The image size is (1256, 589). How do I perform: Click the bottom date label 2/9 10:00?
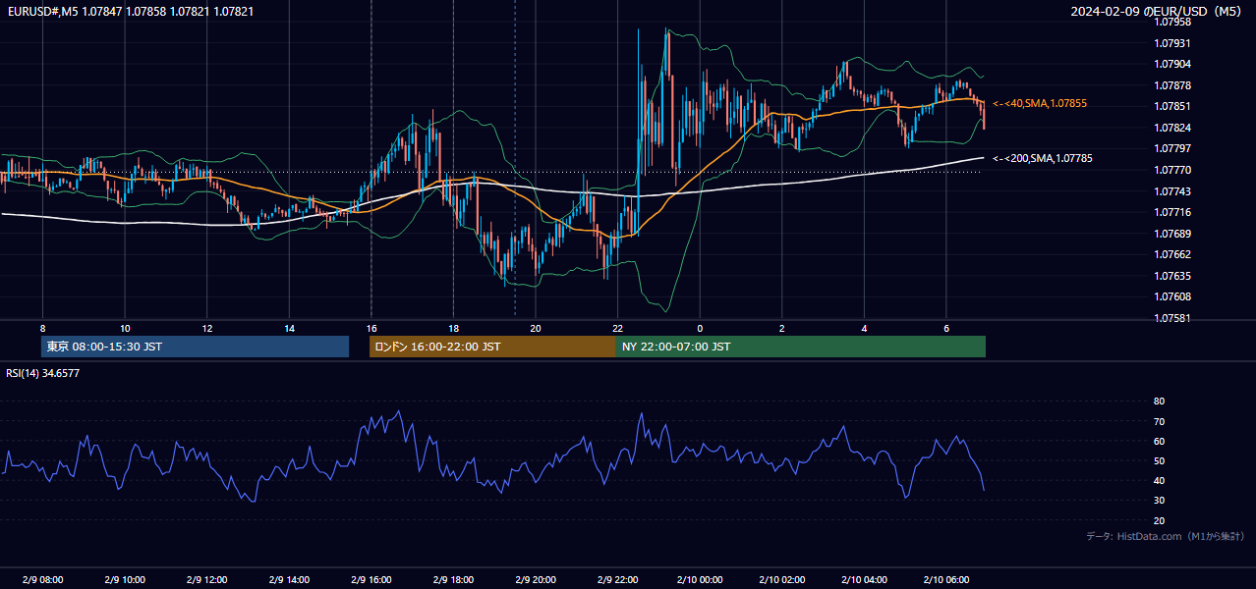pyautogui.click(x=125, y=579)
